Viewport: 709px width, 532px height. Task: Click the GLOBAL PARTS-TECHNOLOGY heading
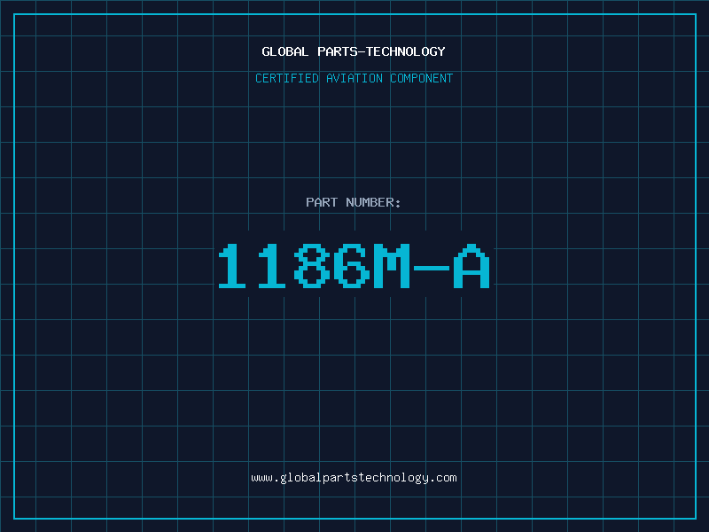354,52
